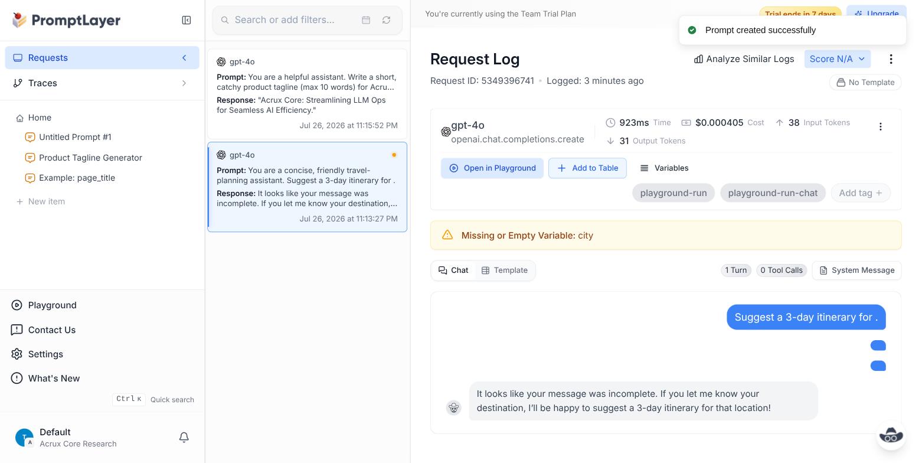The image size is (922, 463).
Task: Open Contact Us
Action: pyautogui.click(x=51, y=330)
